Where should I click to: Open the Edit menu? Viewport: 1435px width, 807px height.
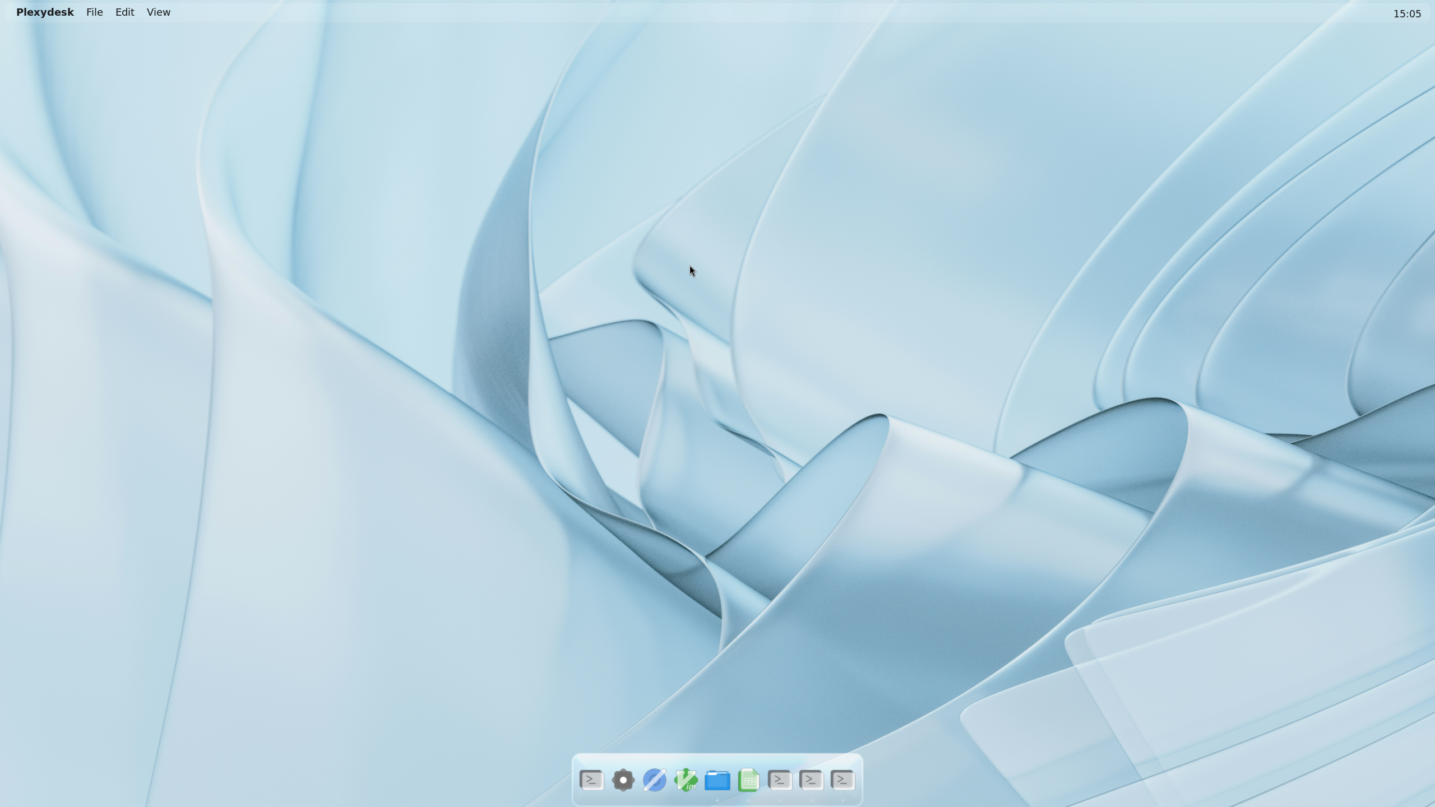click(x=124, y=12)
